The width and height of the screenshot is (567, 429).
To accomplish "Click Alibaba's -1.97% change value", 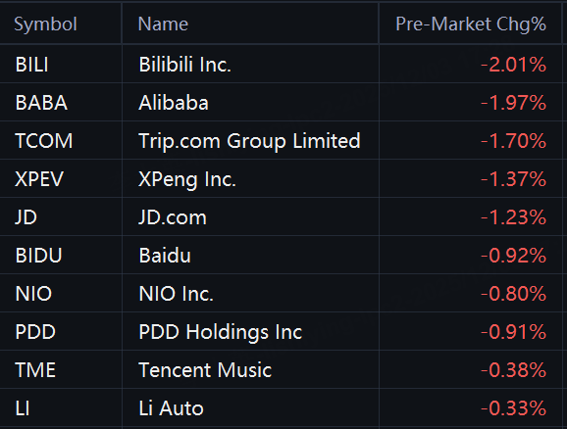I will coord(513,103).
